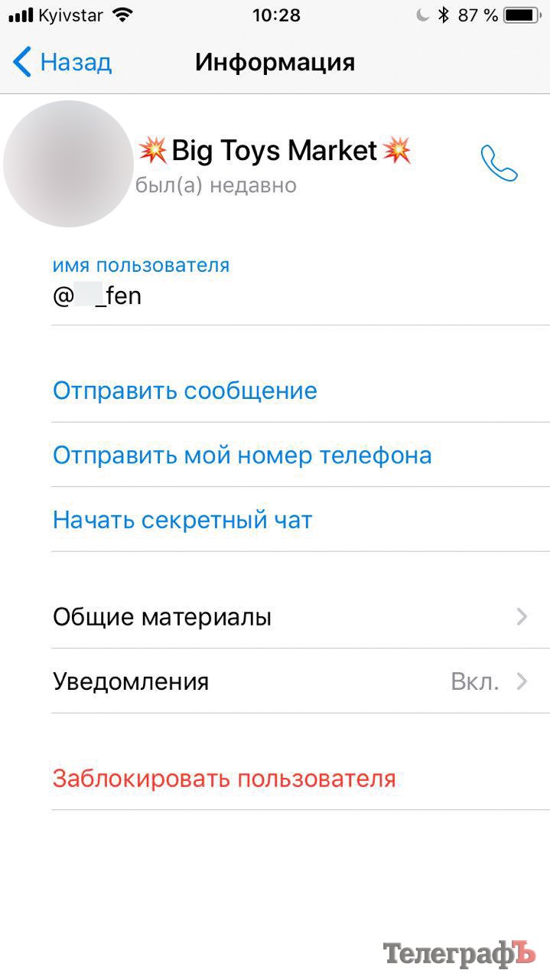Tap the Wi-Fi signal icon

click(x=122, y=15)
